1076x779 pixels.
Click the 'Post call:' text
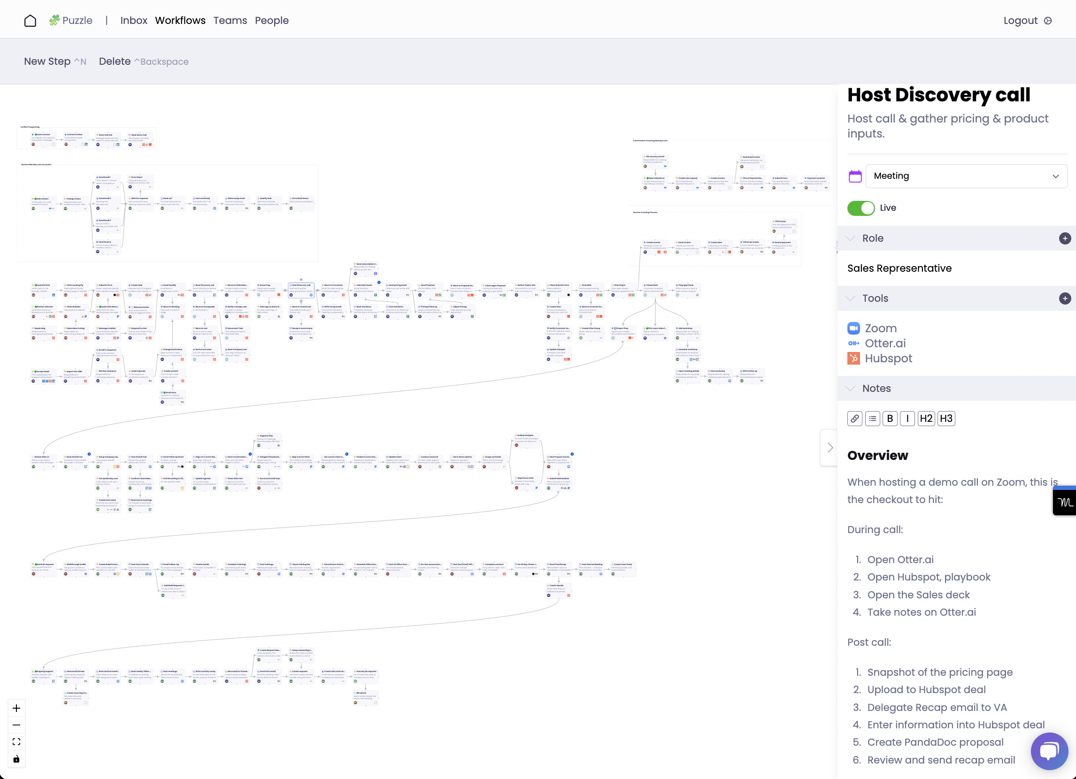[869, 642]
